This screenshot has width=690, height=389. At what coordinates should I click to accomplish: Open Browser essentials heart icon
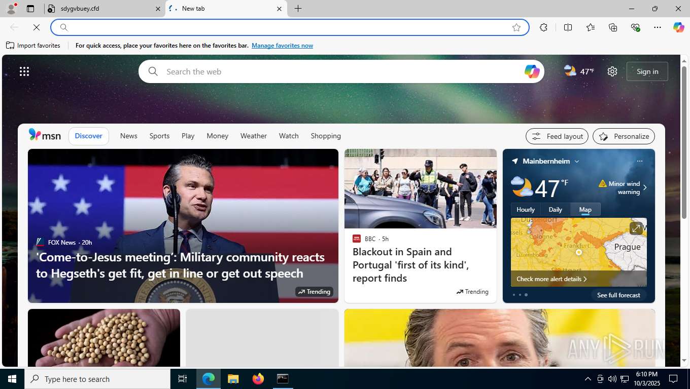coord(635,27)
